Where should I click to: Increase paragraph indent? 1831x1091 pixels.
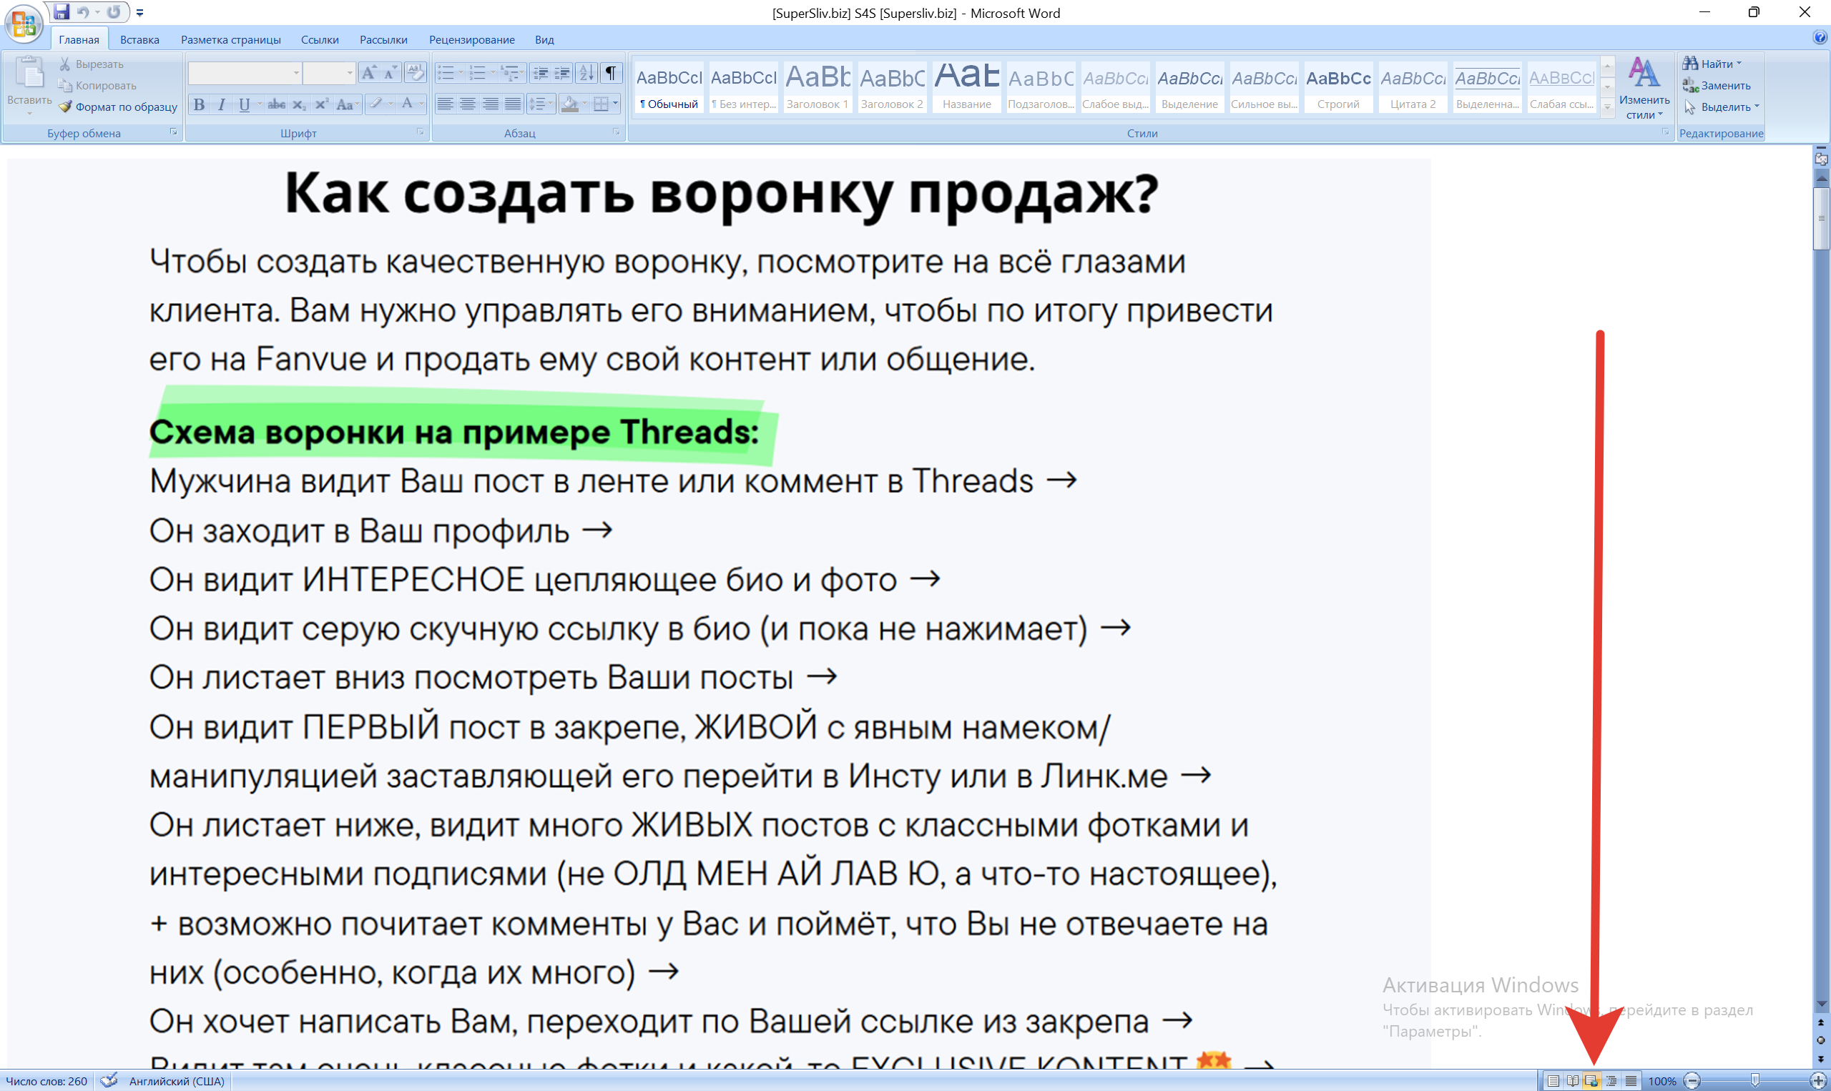pyautogui.click(x=563, y=72)
